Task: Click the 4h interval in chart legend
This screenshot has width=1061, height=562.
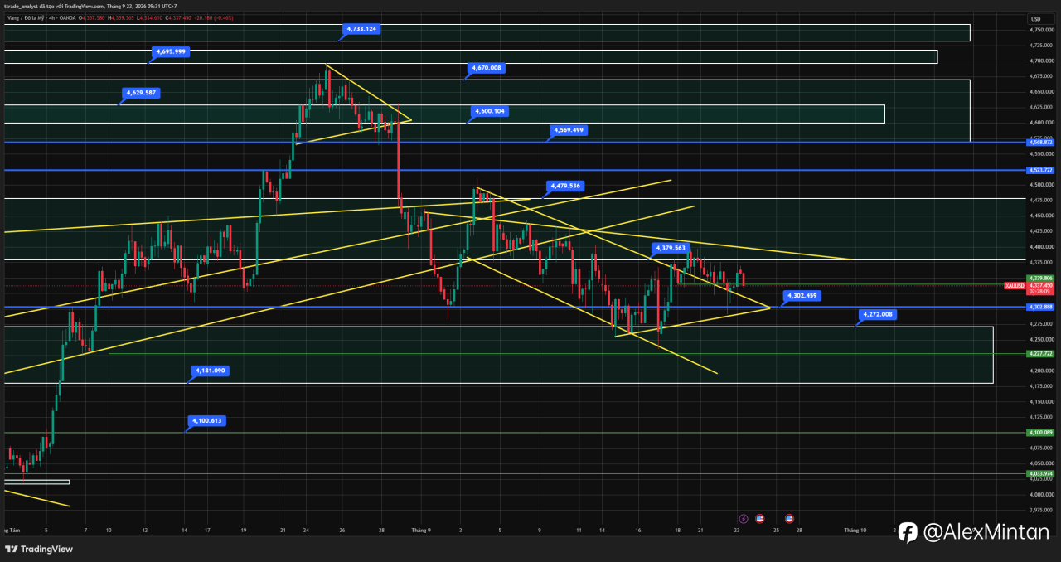Action: [51, 17]
